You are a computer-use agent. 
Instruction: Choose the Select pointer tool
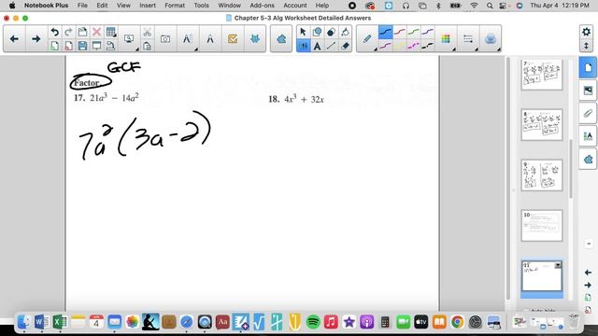(303, 32)
